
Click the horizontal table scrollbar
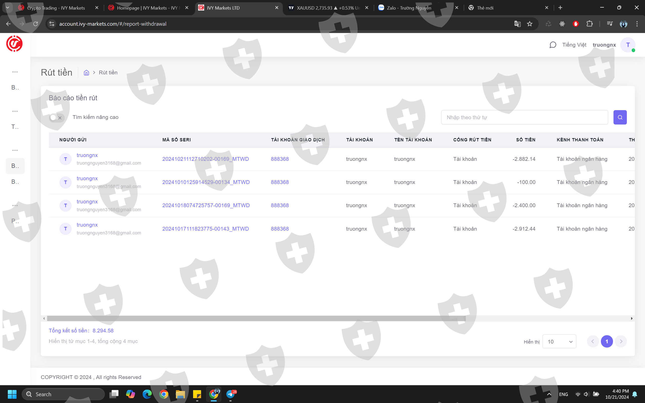256,319
